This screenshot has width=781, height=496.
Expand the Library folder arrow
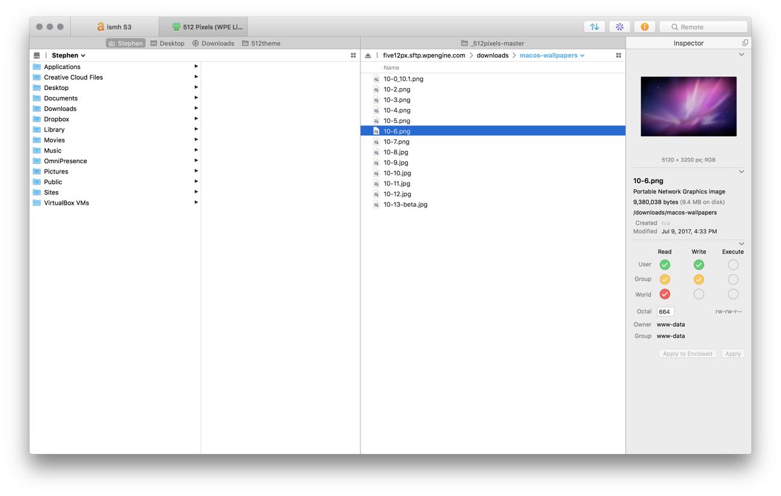[196, 129]
